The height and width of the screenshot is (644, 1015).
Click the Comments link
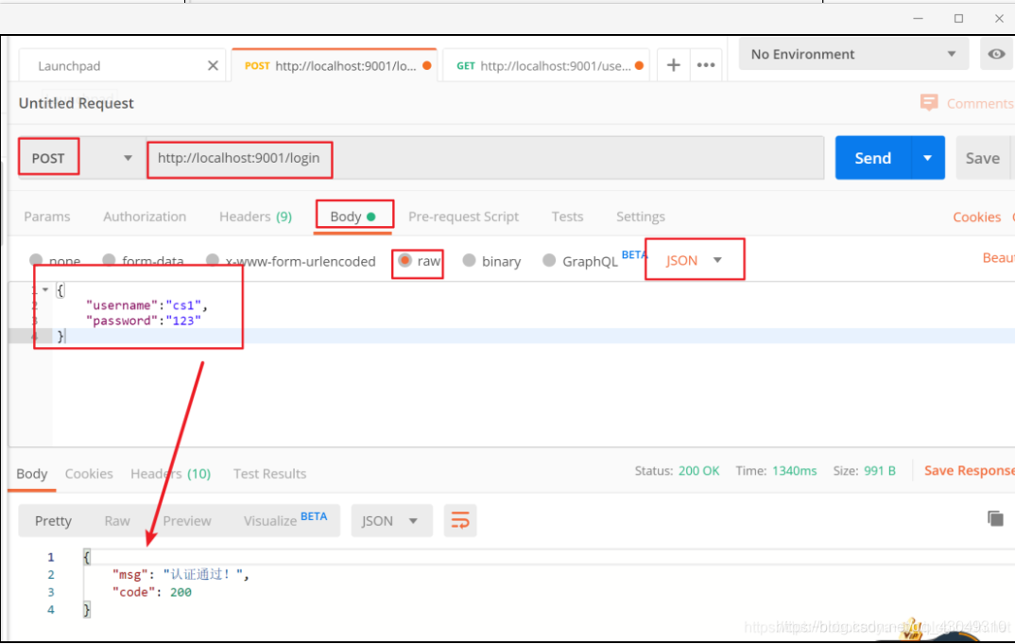(x=980, y=103)
